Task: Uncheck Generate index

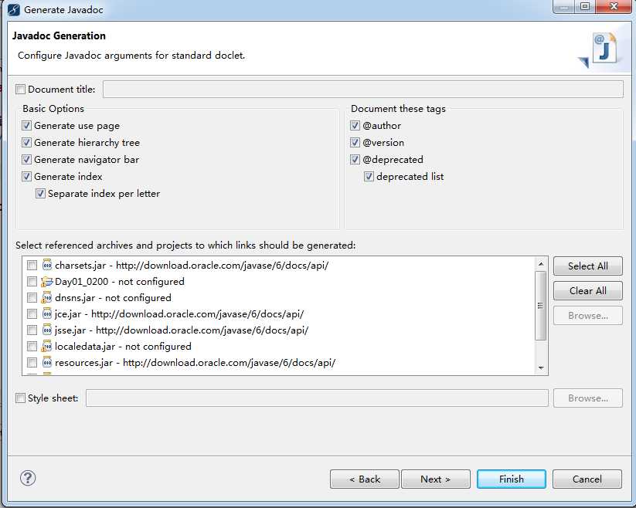Action: point(26,177)
